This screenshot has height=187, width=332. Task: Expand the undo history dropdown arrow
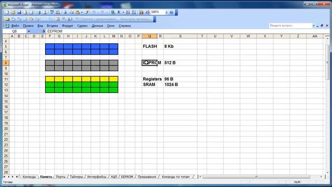tap(98, 12)
